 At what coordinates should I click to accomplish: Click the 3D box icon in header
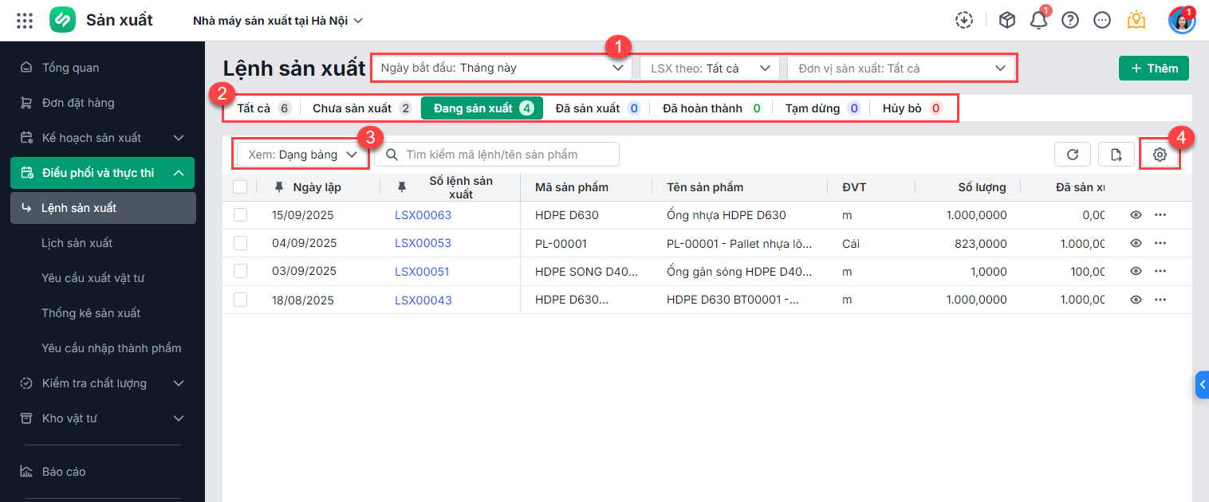pyautogui.click(x=1007, y=21)
